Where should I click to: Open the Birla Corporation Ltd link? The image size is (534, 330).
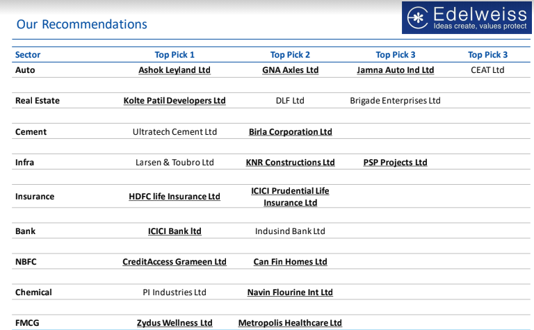click(x=290, y=132)
